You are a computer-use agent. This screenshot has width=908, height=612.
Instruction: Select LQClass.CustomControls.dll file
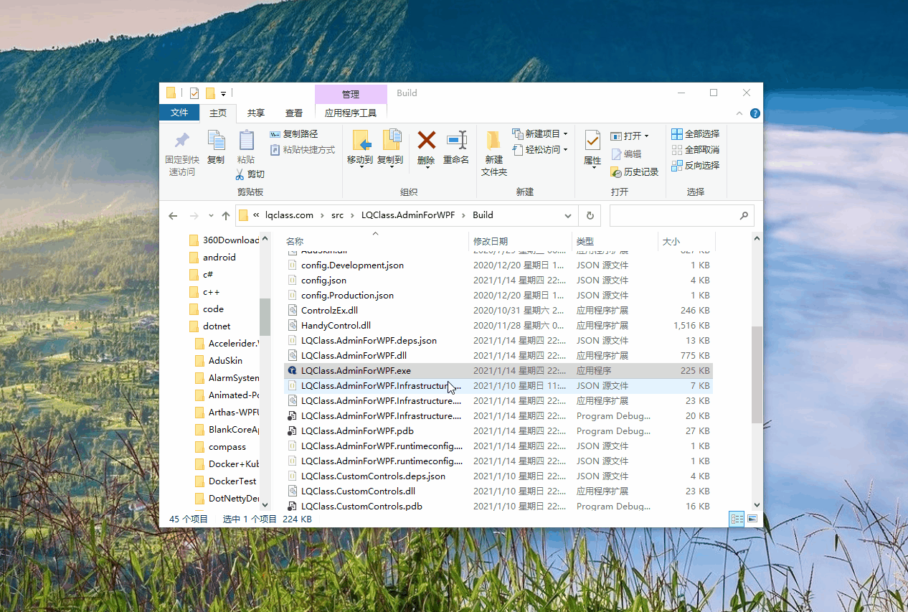coord(498,491)
